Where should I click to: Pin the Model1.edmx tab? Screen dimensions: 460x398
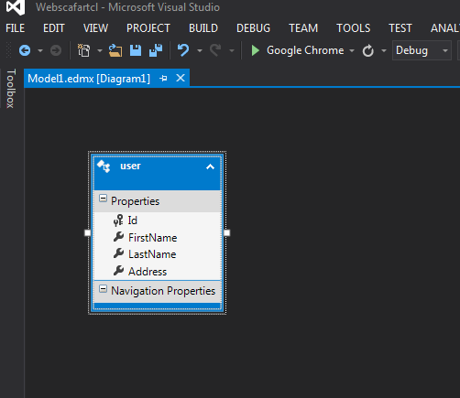pyautogui.click(x=163, y=79)
